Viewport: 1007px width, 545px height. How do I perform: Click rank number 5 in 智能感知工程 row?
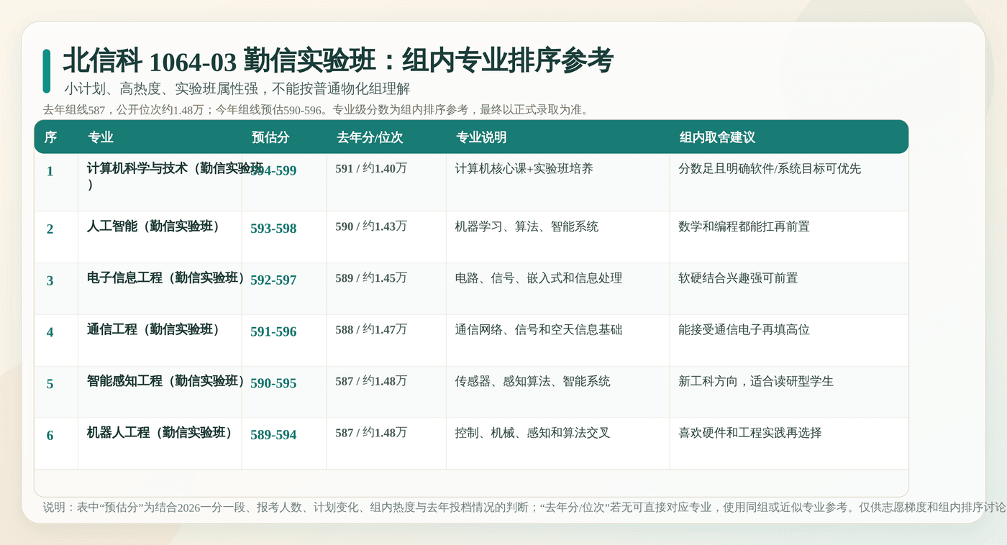point(50,385)
